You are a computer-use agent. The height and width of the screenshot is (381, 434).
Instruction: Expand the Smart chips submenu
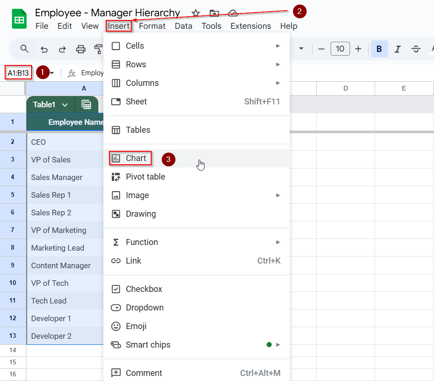[197, 345]
